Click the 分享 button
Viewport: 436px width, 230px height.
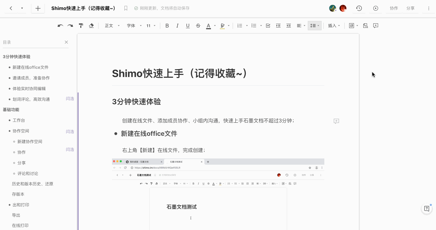pyautogui.click(x=410, y=8)
